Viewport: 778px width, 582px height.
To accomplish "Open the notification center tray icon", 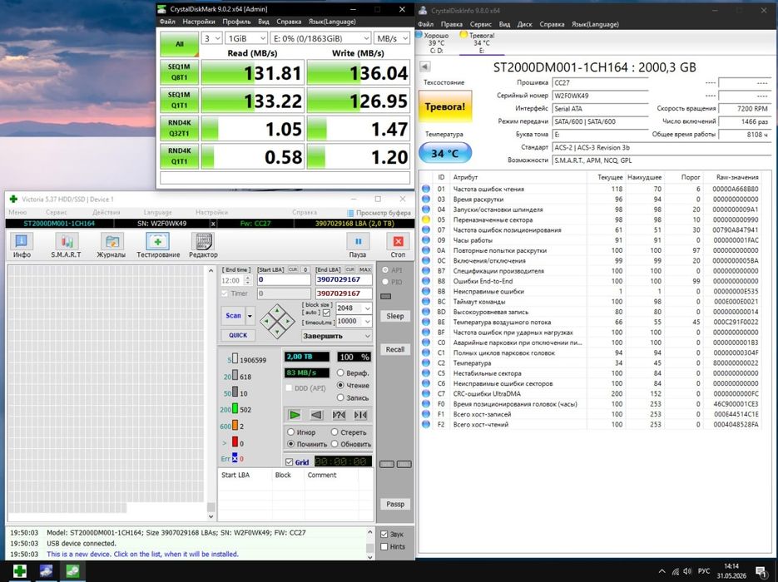I will [x=761, y=571].
